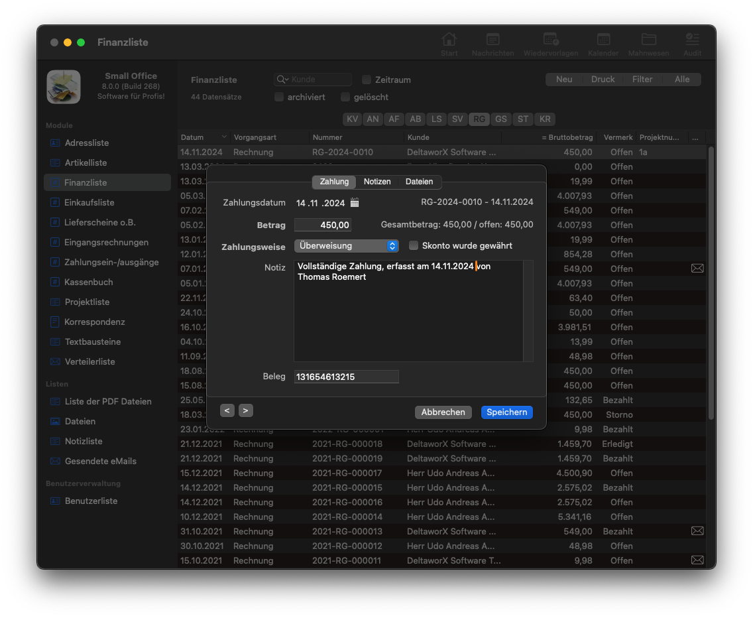753x618 pixels.
Task: Click the Liste der PDF Dateien icon
Action: [x=55, y=401]
